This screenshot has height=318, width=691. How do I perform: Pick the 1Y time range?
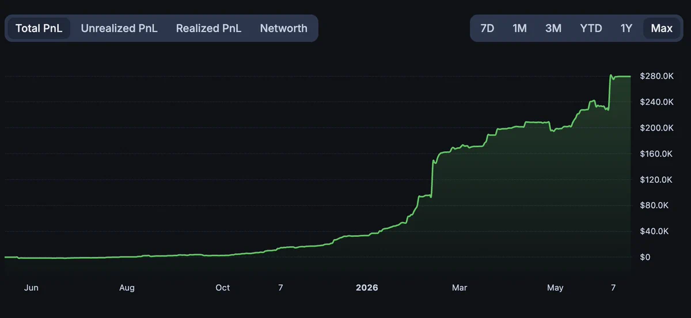click(x=627, y=28)
